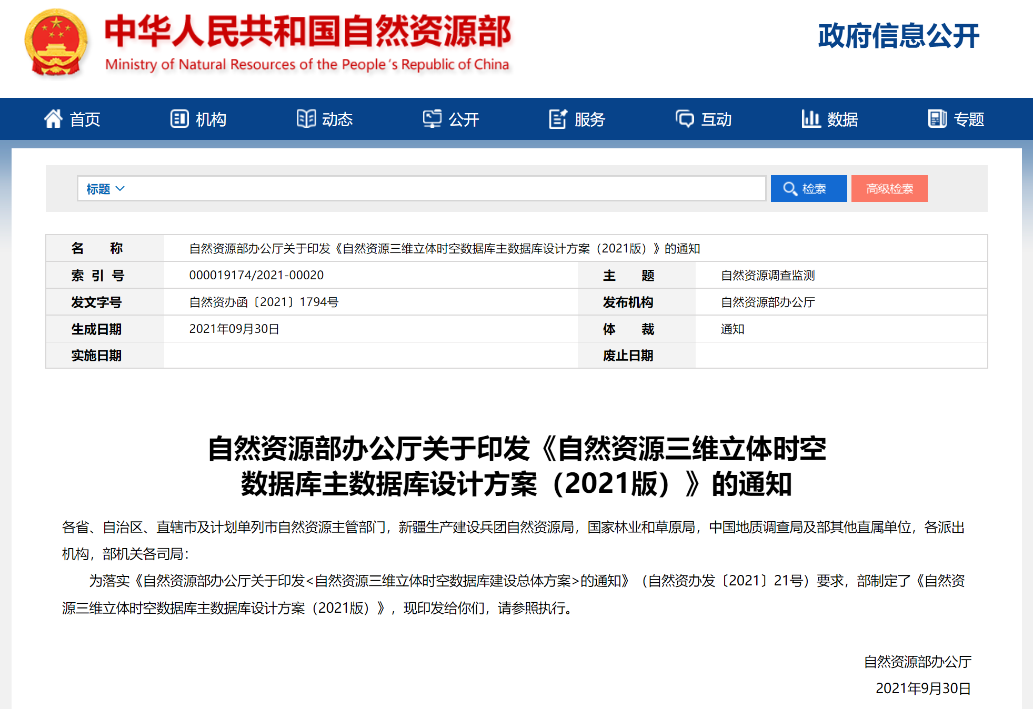Click the magnifier icon in 检索 button
1033x709 pixels.
click(x=789, y=189)
